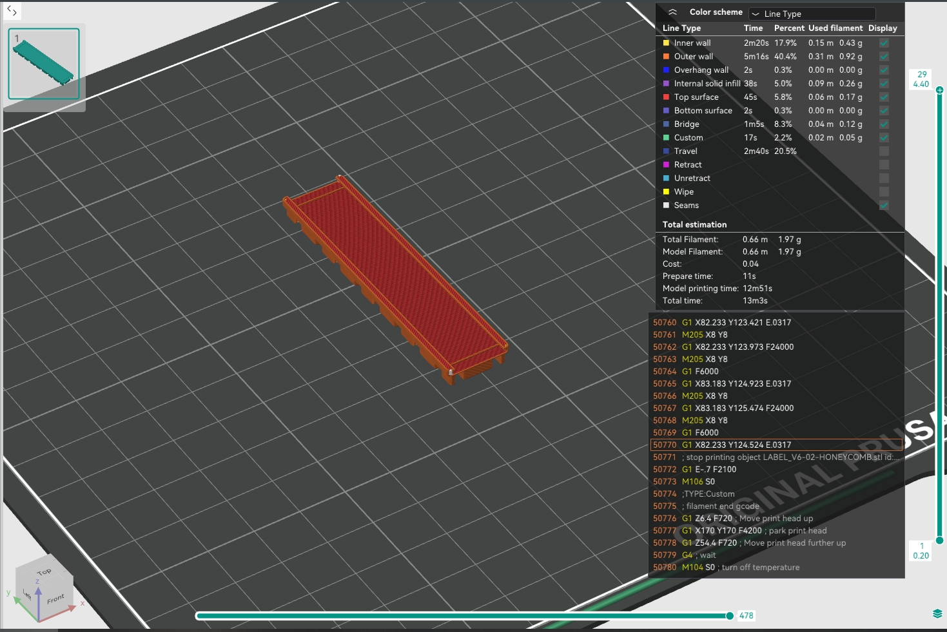Toggle Top surface display checkbox
Viewport: 947px width, 632px height.
pos(884,97)
